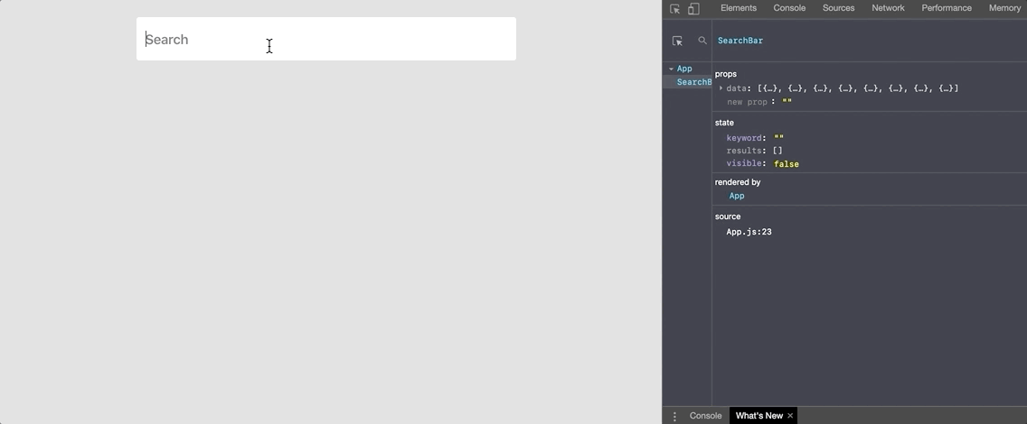Click the data prop array value
The image size is (1027, 424).
coord(858,88)
